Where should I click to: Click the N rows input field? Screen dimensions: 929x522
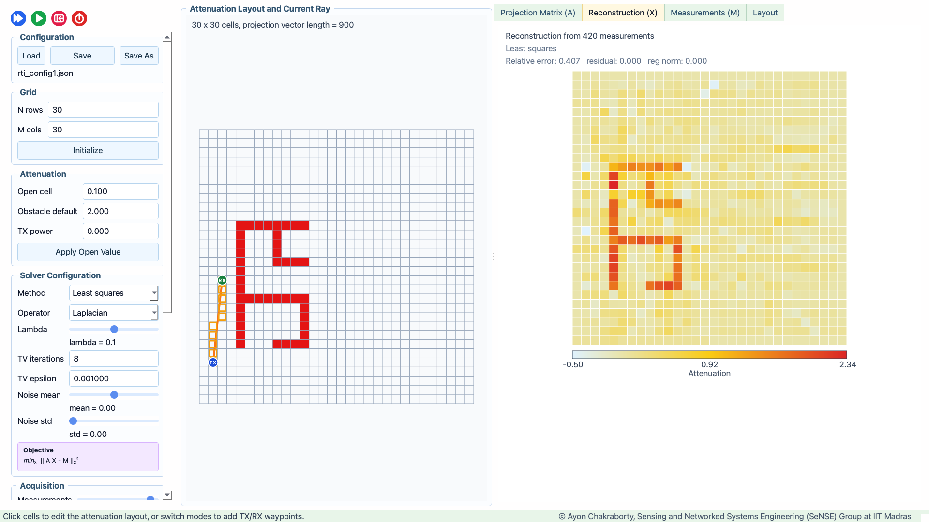pyautogui.click(x=103, y=110)
